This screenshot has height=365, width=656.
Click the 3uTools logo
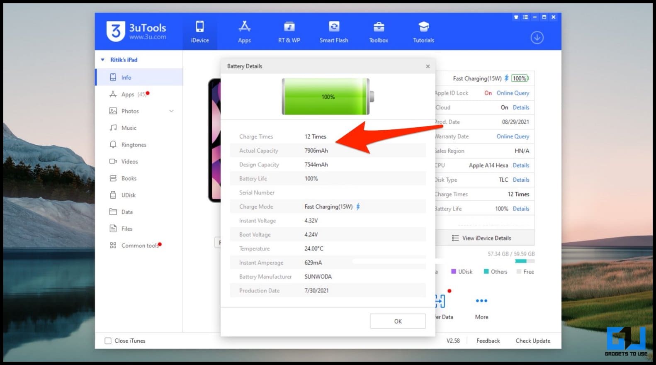coord(136,31)
